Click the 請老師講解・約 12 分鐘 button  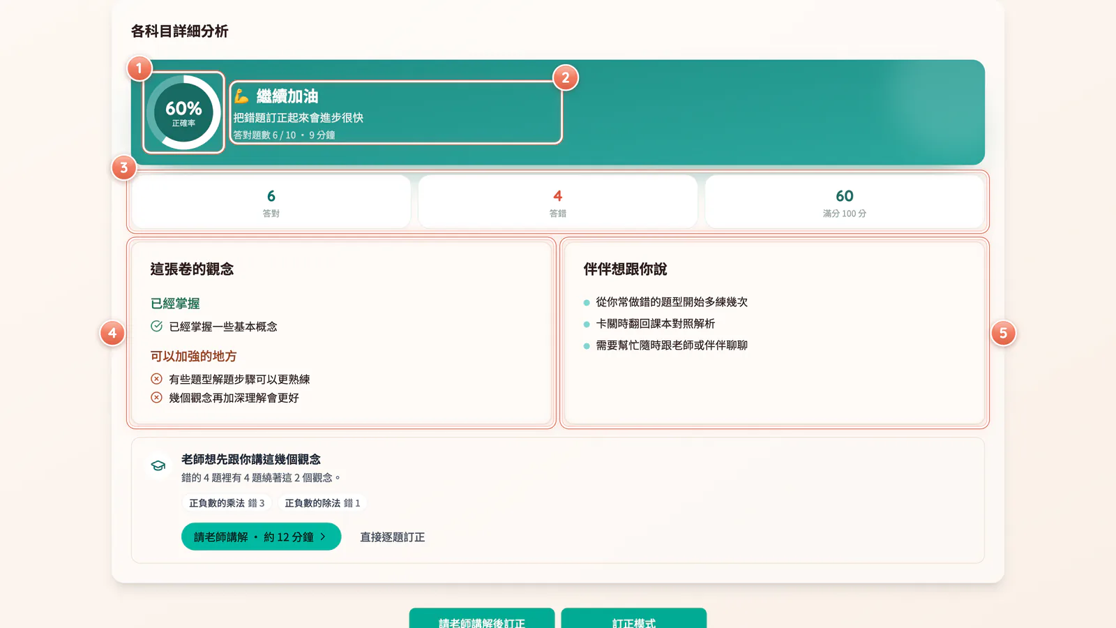(261, 537)
